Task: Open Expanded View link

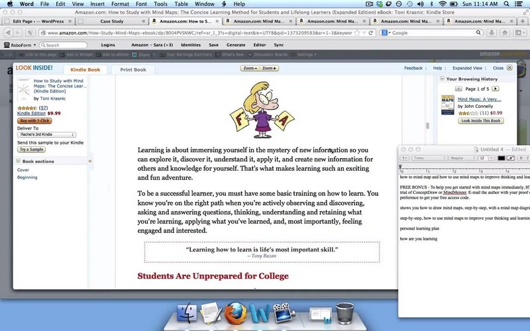Action: click(x=467, y=68)
